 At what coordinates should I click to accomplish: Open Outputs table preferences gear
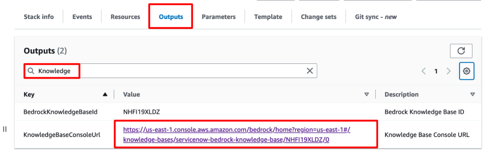pyautogui.click(x=467, y=71)
